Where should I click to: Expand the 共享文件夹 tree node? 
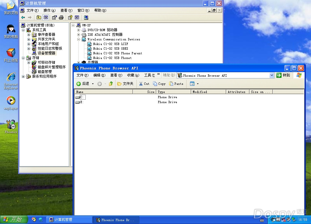29,39
